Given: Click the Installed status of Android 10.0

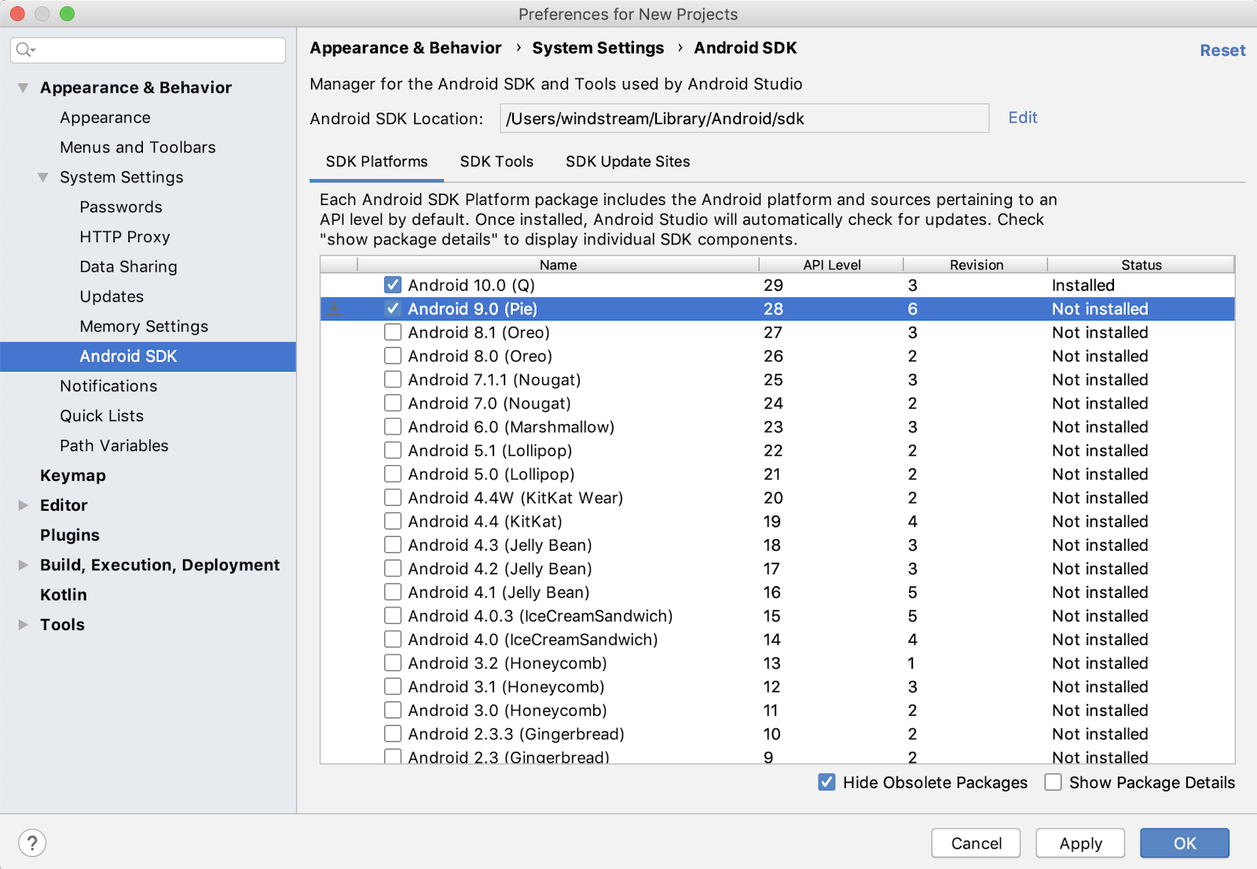Looking at the screenshot, I should [1083, 286].
